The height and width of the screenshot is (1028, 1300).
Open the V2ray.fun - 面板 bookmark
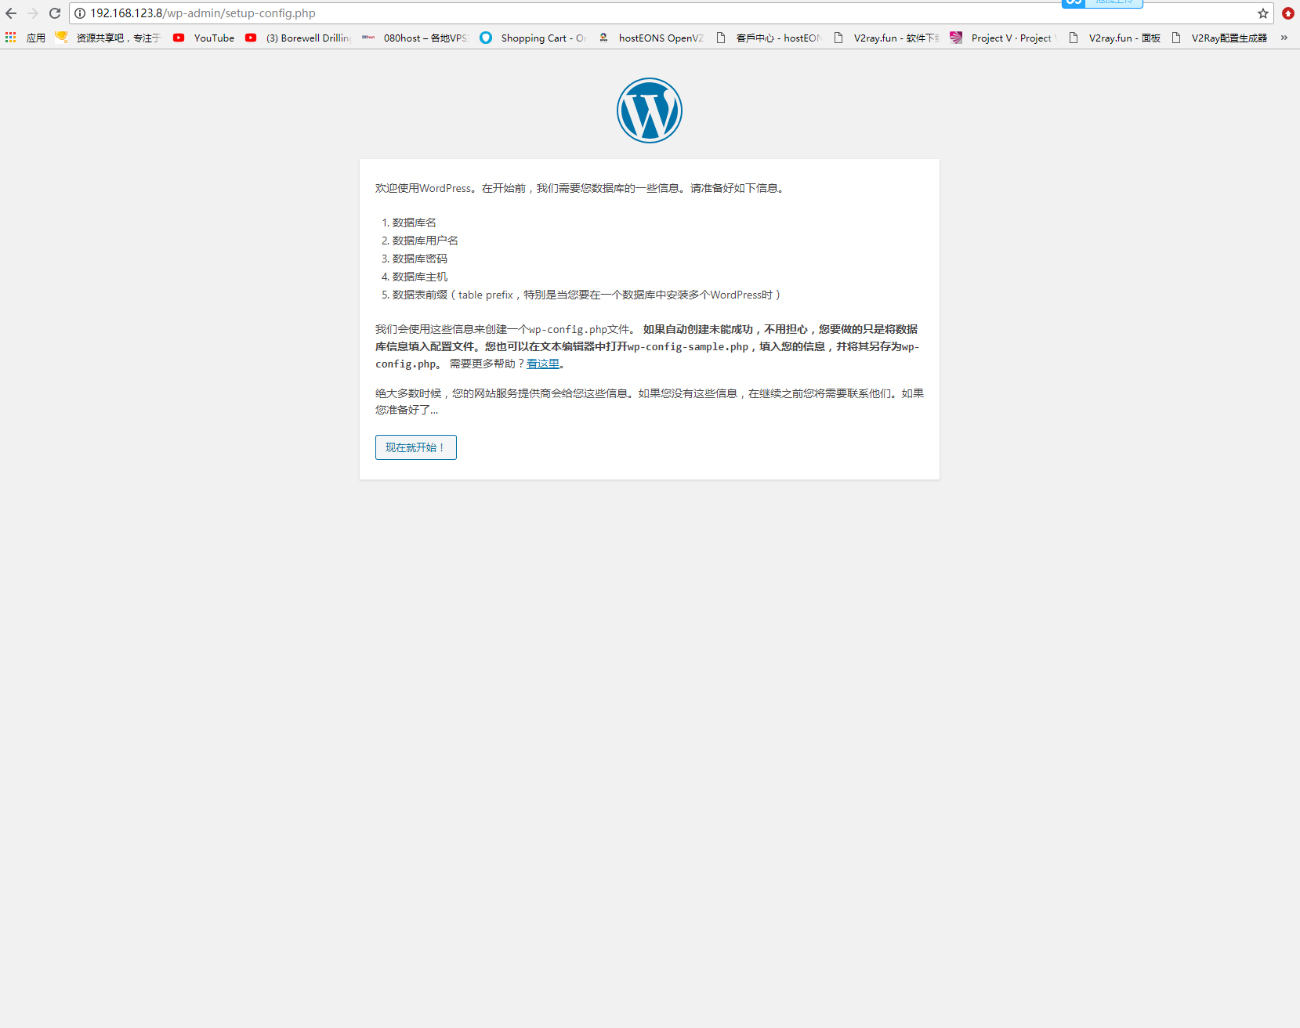pos(1114,38)
